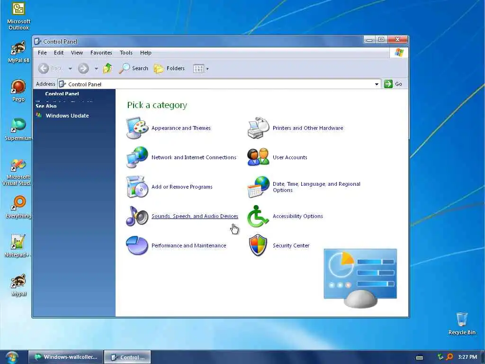Select the Supermium desktop shortcut
The height and width of the screenshot is (364, 485).
[18, 129]
